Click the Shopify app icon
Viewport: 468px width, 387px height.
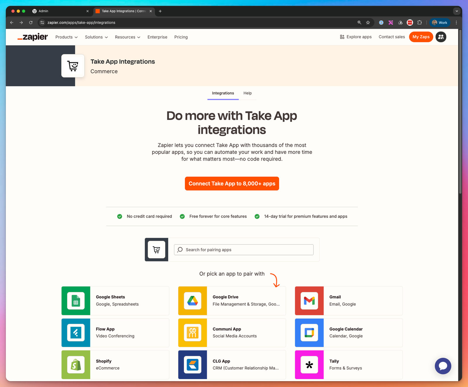pos(76,365)
